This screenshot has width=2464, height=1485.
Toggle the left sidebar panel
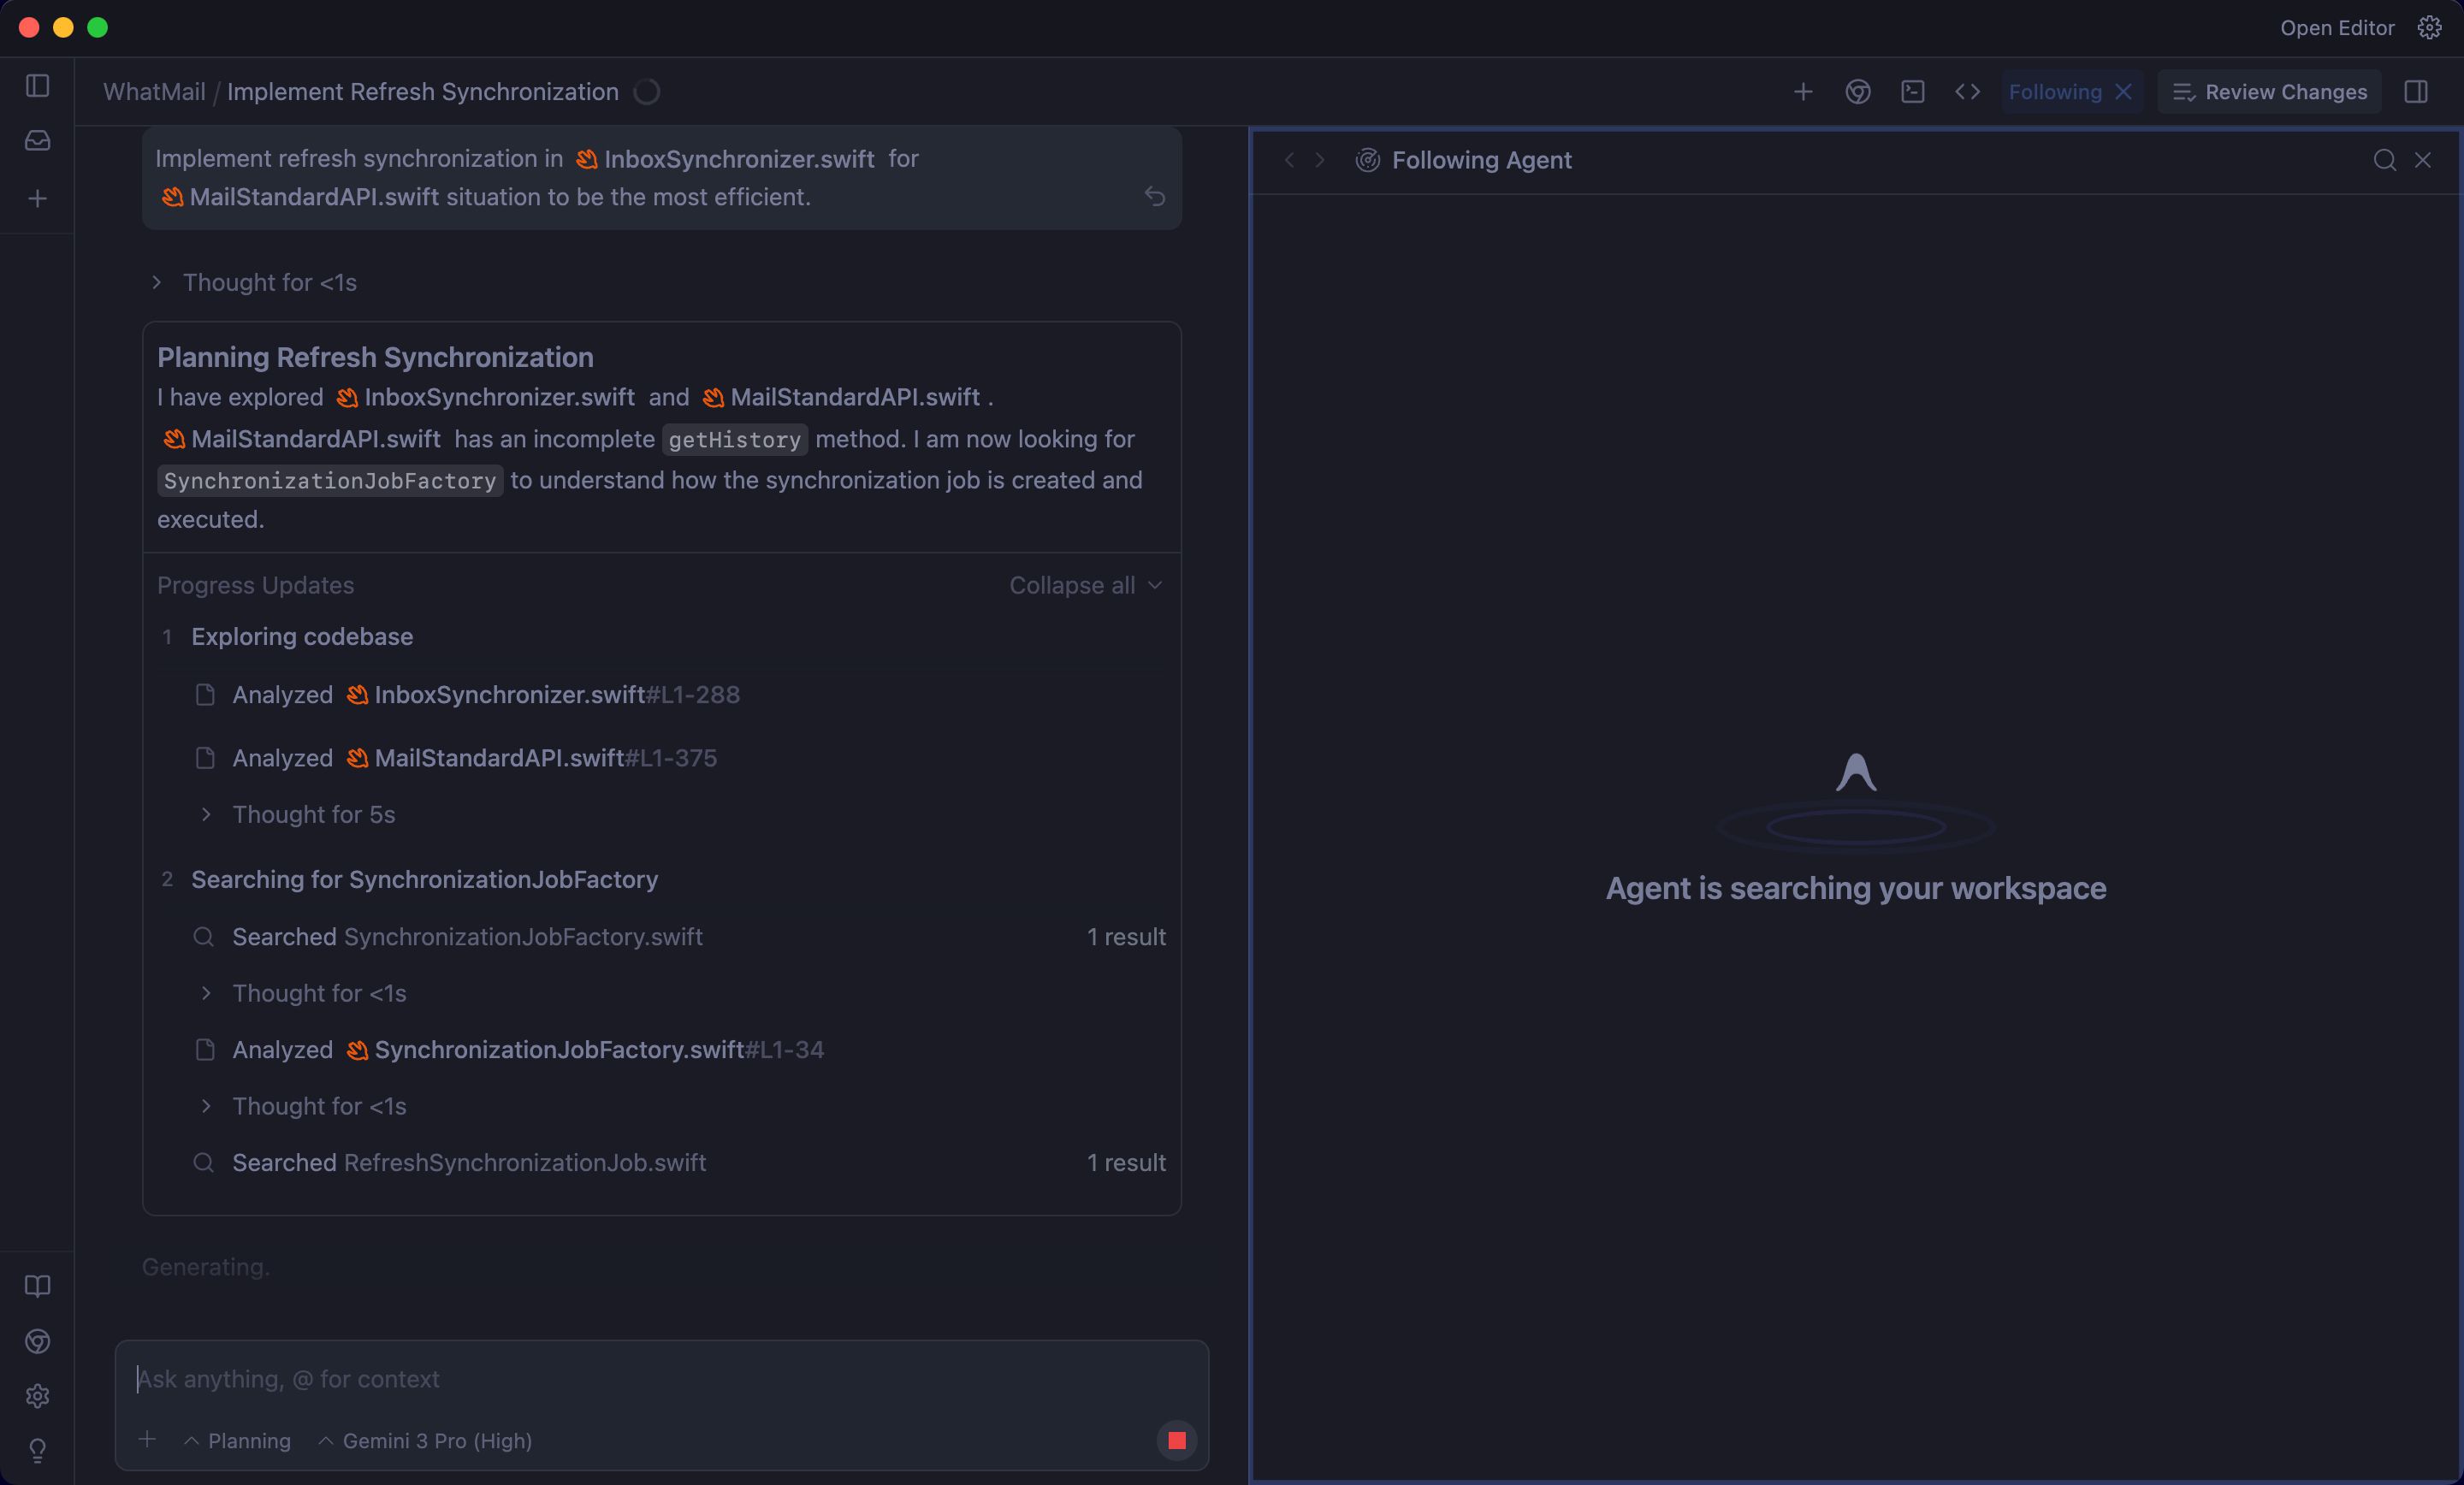pos(37,86)
